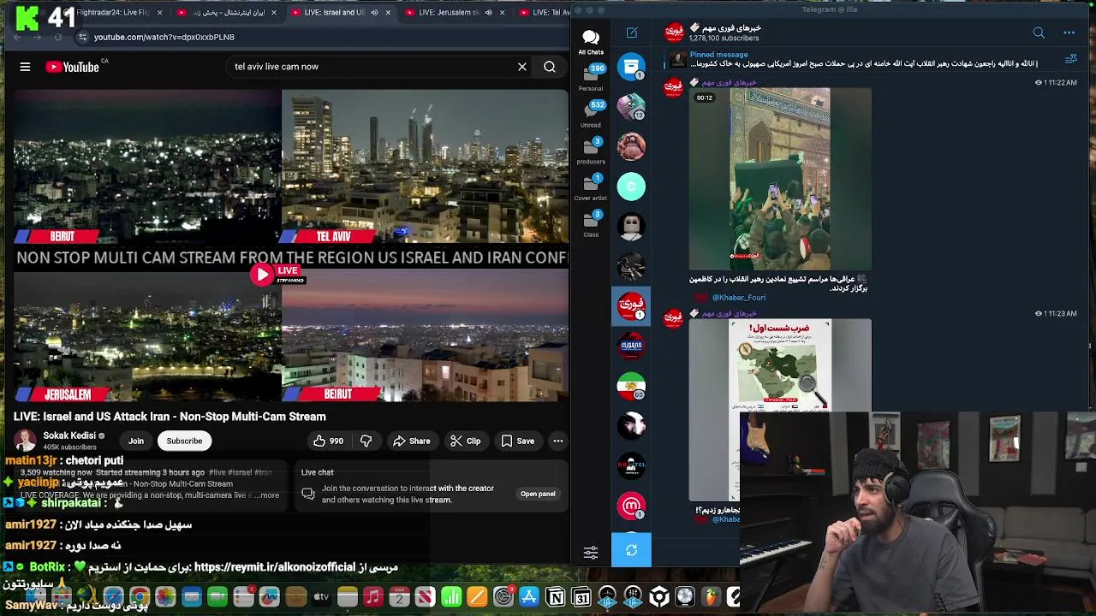This screenshot has height=616, width=1096.
Task: Select the red-logo news channel in chat list
Action: [x=632, y=306]
